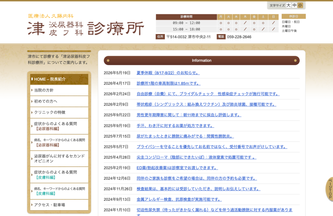This screenshot has width=333, height=216.
Task: Set font size to 大 (large)
Action: point(288,5)
